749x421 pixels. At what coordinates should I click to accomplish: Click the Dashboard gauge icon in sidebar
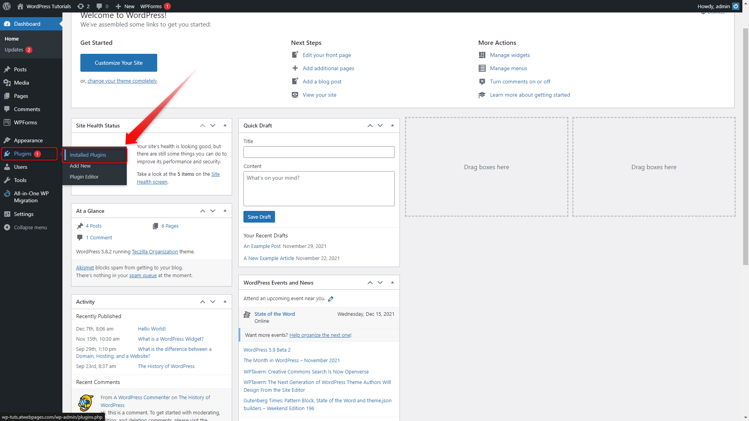pyautogui.click(x=7, y=24)
